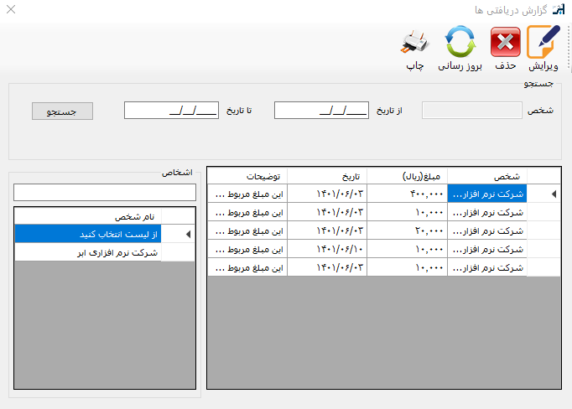Image resolution: width=572 pixels, height=409 pixels.
Task: Click the بروز رسانی (Refresh) arrows icon
Action: tap(460, 42)
